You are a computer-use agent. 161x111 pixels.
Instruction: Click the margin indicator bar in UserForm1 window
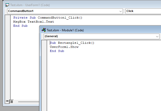[8, 57]
